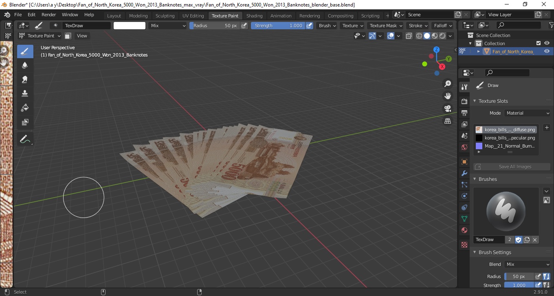Open Render properties tab
554x296 pixels.
[464, 101]
